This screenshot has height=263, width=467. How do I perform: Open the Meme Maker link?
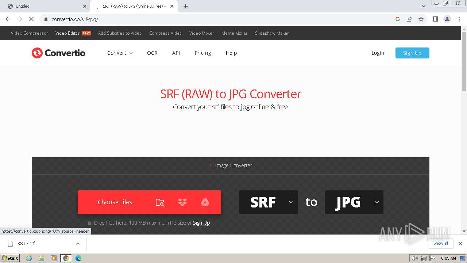pos(235,33)
